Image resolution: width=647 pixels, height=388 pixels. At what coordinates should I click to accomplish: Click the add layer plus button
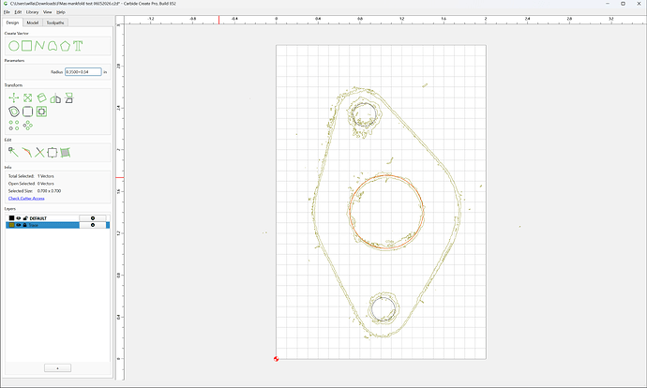tap(57, 367)
